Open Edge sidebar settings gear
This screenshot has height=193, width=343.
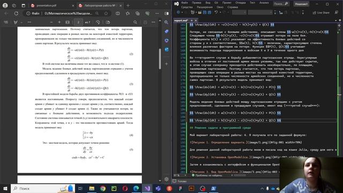(x=166, y=179)
